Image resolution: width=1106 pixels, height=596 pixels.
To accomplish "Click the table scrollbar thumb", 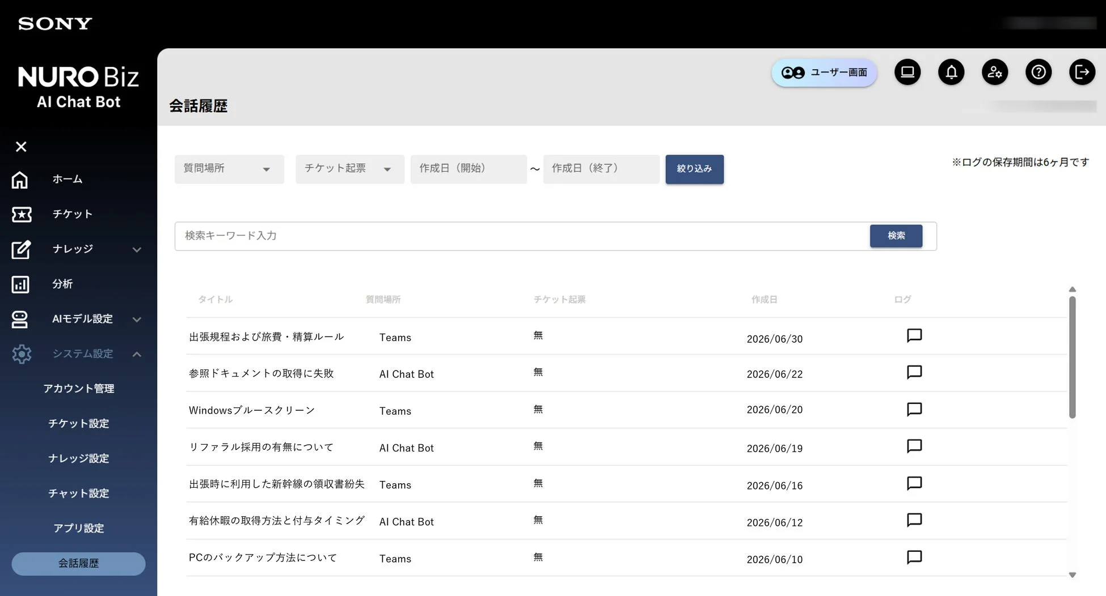I will pyautogui.click(x=1072, y=357).
